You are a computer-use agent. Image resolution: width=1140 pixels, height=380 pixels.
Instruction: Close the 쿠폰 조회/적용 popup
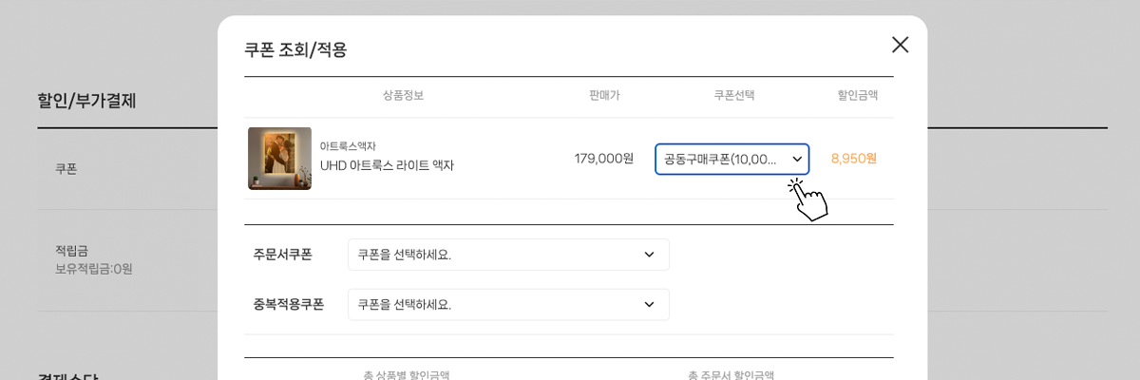900,45
